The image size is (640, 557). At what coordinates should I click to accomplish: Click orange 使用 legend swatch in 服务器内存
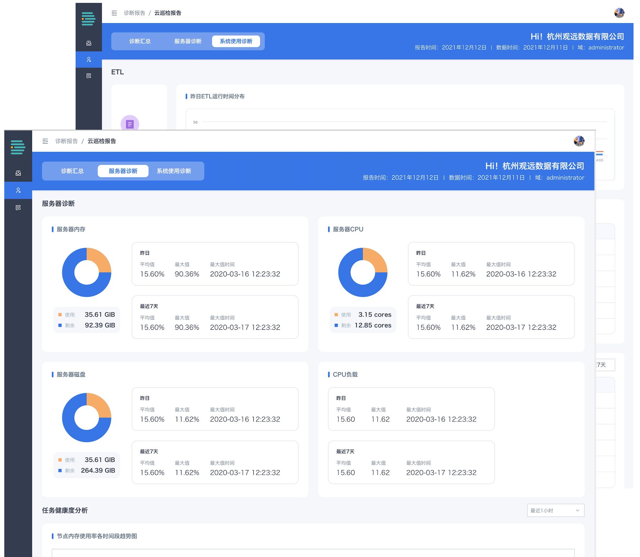click(60, 315)
